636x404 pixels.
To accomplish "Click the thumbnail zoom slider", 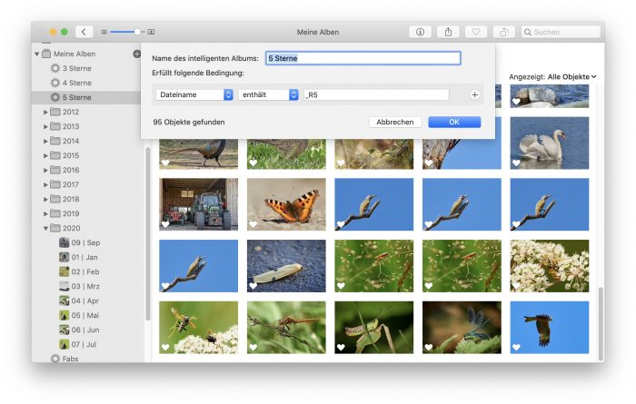I will [x=127, y=32].
